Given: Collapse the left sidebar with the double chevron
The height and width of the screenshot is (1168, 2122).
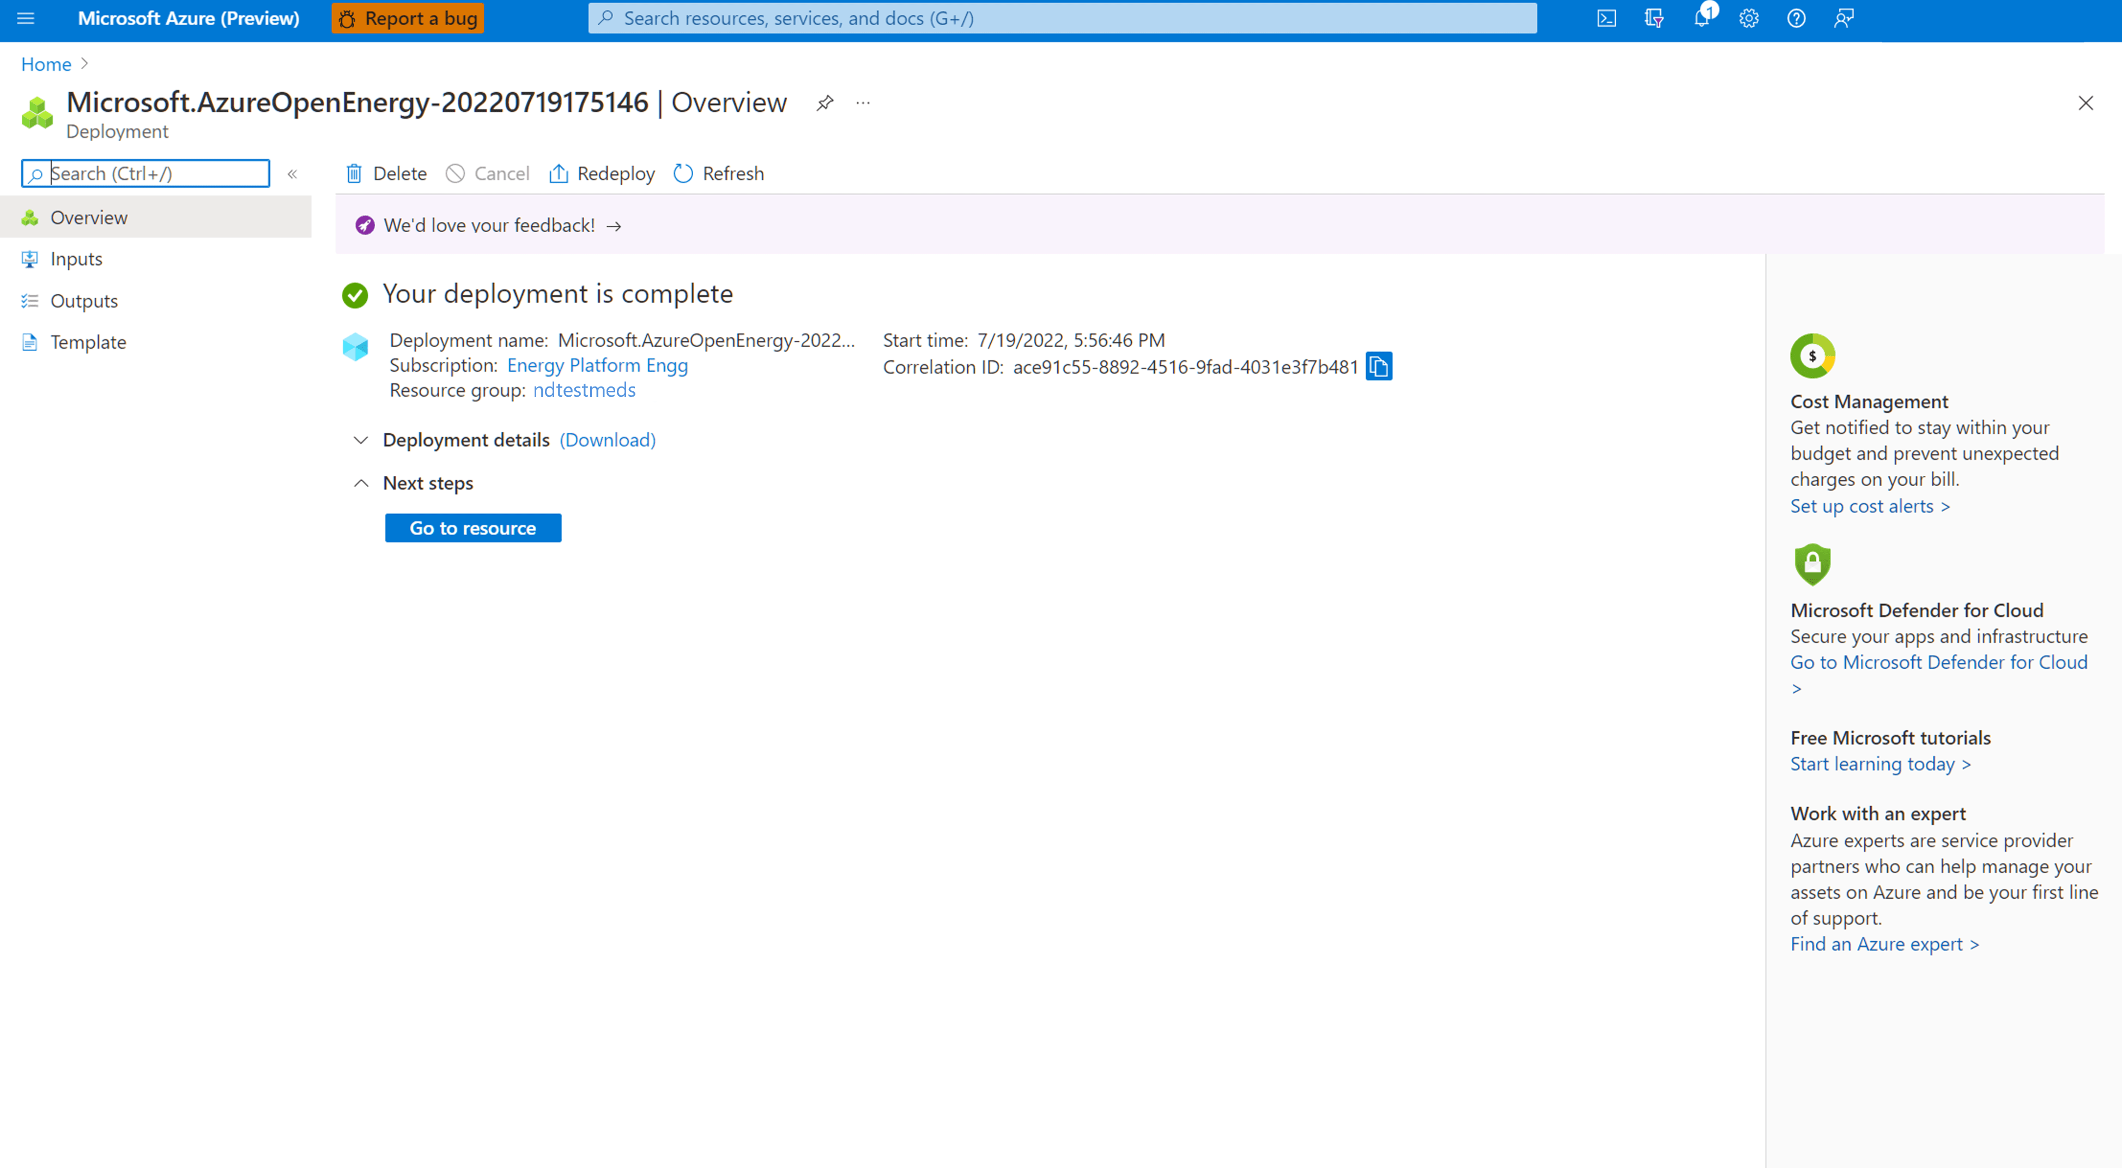Looking at the screenshot, I should tap(293, 173).
